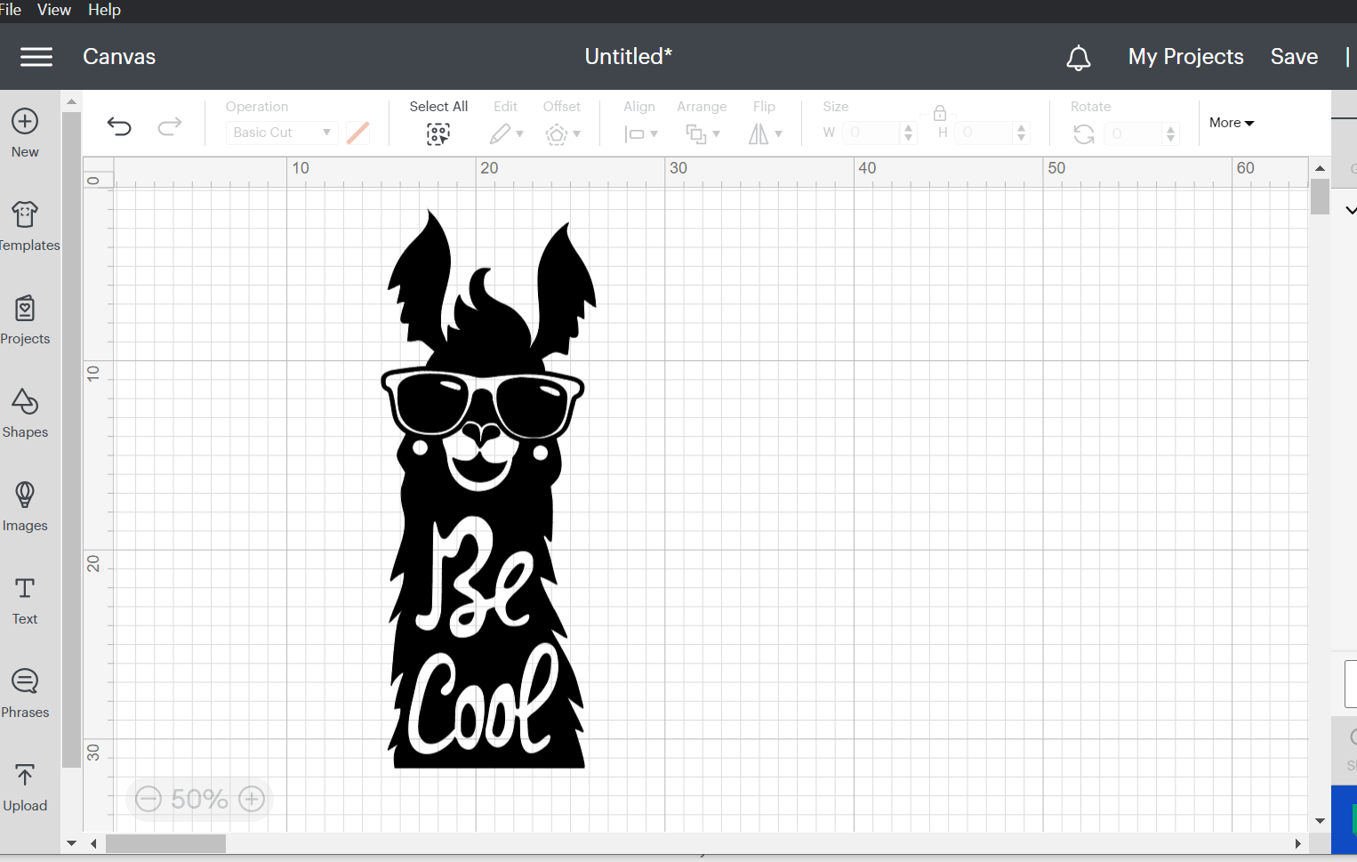1357x862 pixels.
Task: Expand the Align dropdown arrow
Action: coord(654,134)
